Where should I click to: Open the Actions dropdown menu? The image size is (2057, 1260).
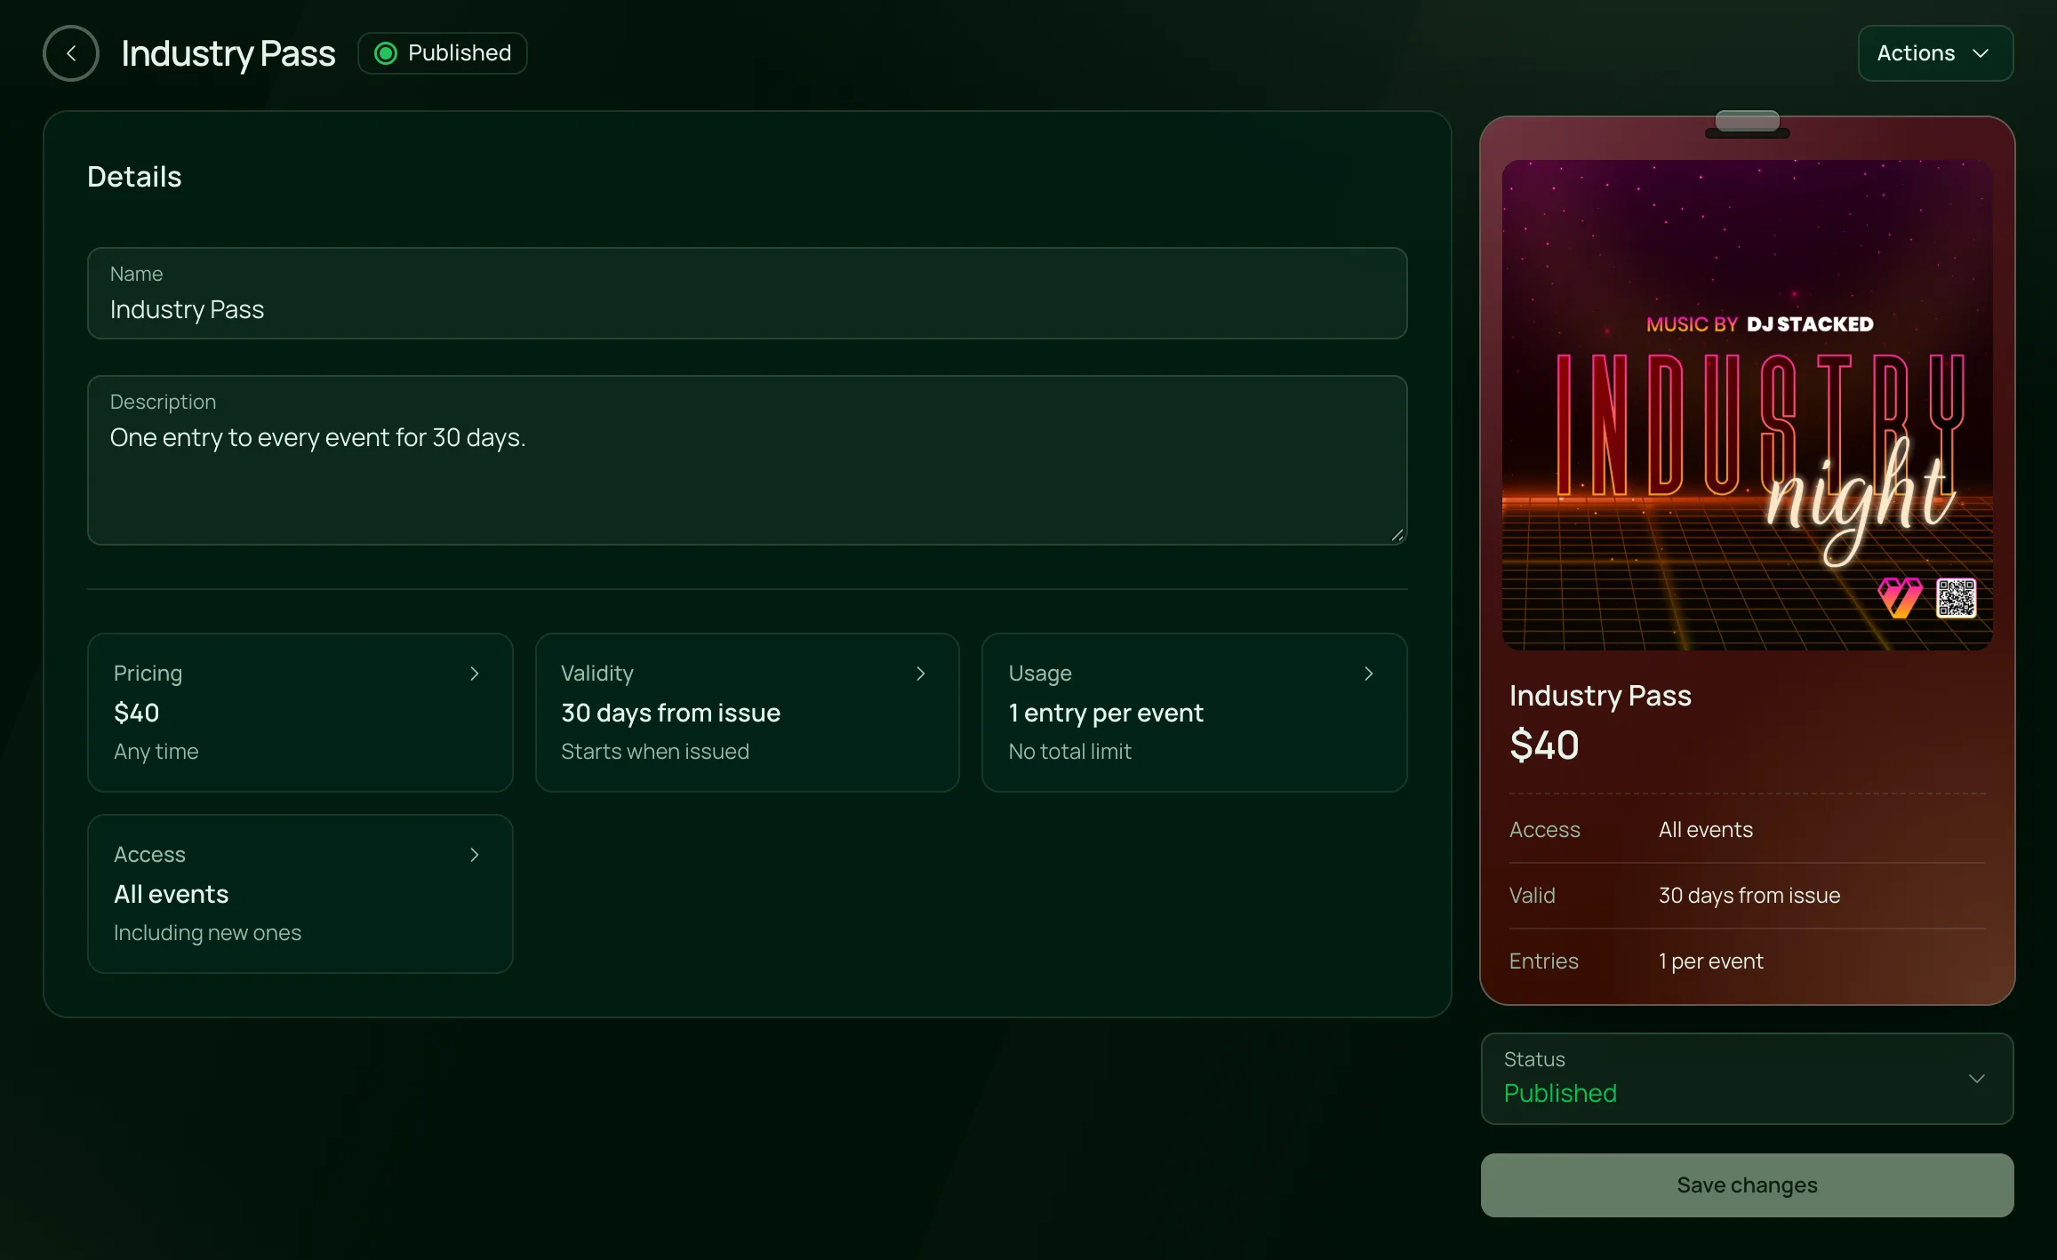click(1935, 53)
